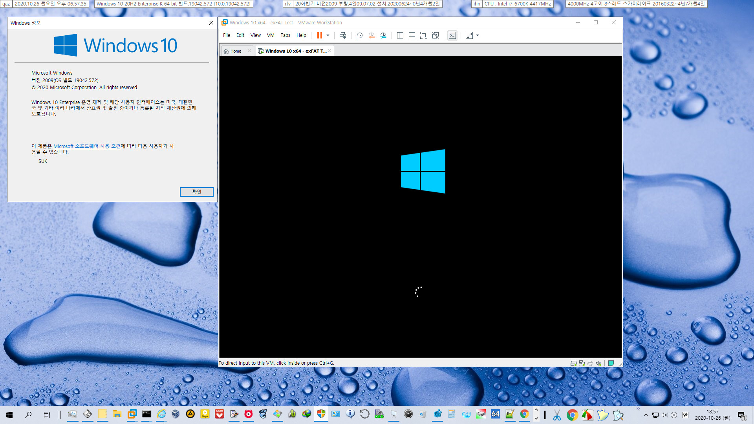Viewport: 754px width, 424px height.
Task: Click the 확인 button in Windows 정보
Action: coord(196,192)
